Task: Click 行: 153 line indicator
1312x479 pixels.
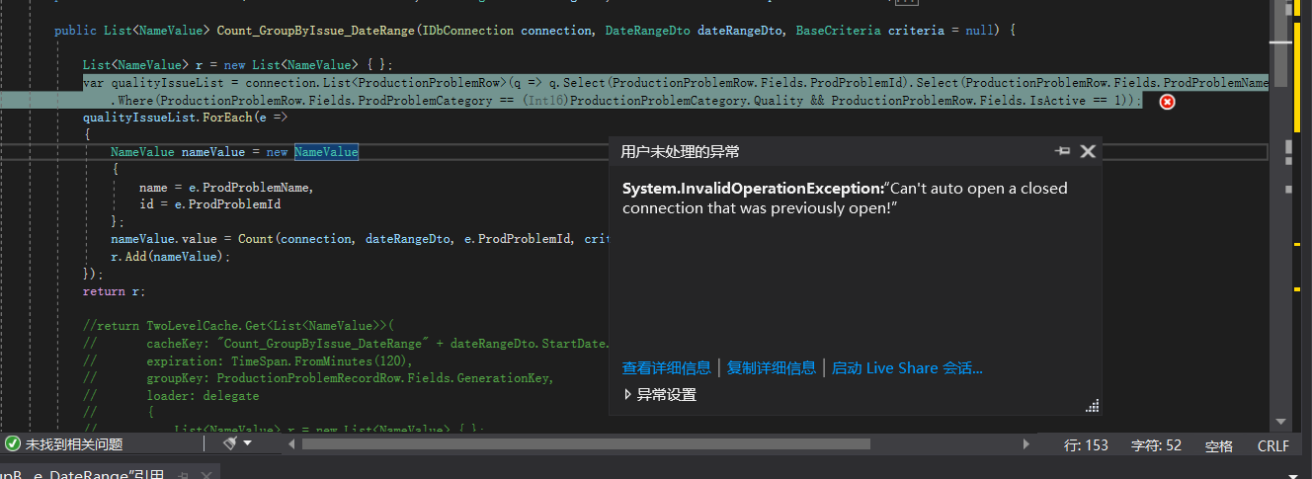Action: point(1086,445)
